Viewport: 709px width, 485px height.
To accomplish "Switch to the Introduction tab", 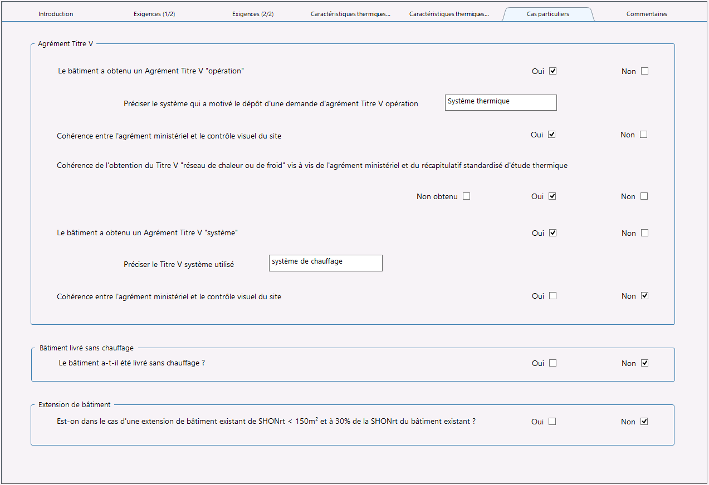I will click(56, 14).
